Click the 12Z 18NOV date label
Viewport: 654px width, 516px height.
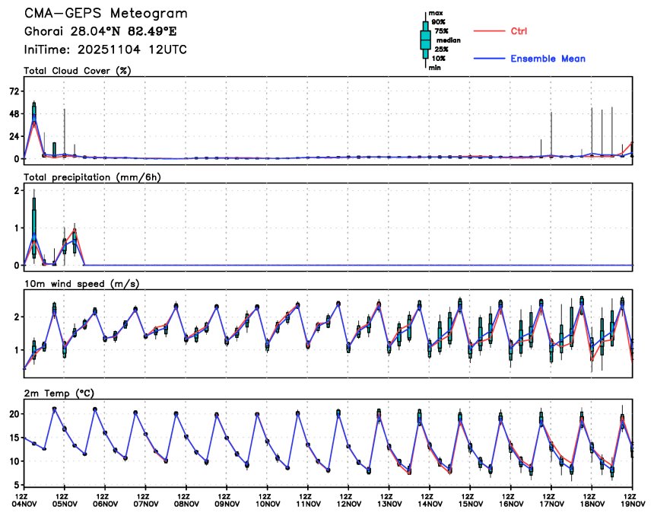tap(592, 500)
